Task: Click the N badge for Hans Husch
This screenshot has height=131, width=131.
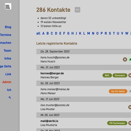Action: 125,59
